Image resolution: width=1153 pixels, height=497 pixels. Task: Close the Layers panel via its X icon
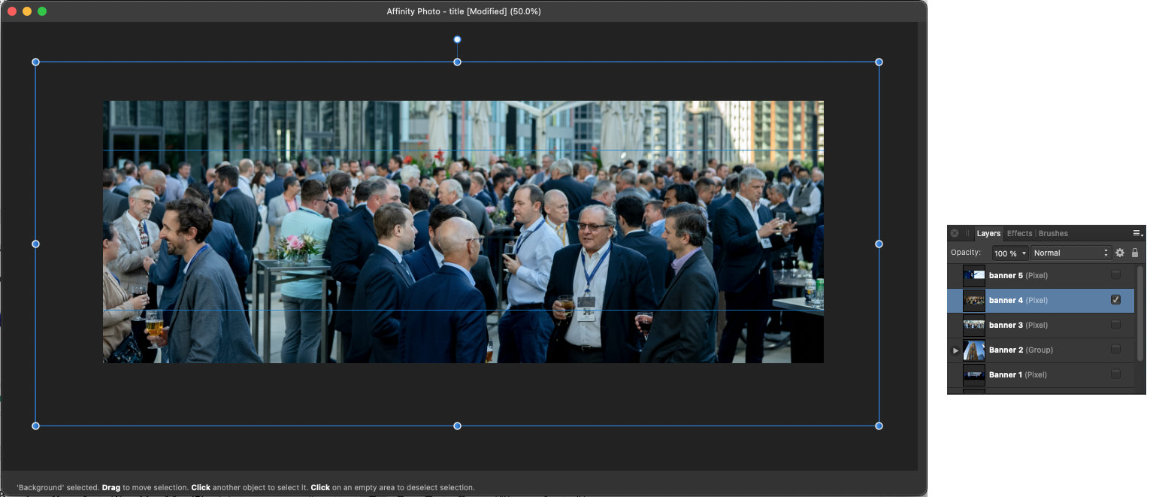pos(954,233)
